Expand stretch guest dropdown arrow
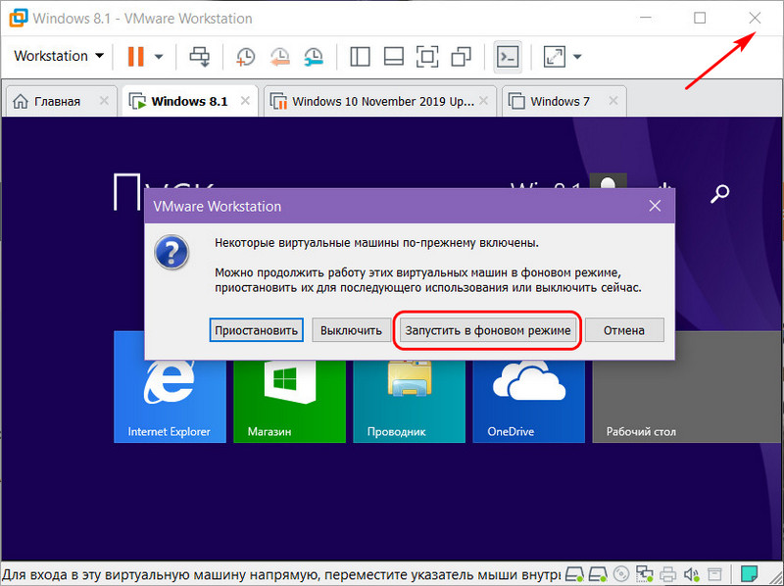 pyautogui.click(x=577, y=57)
